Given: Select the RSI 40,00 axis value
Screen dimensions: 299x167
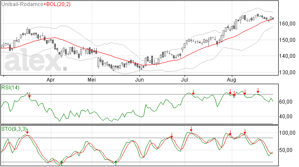Looking at the screenshot, I should coord(286,116).
